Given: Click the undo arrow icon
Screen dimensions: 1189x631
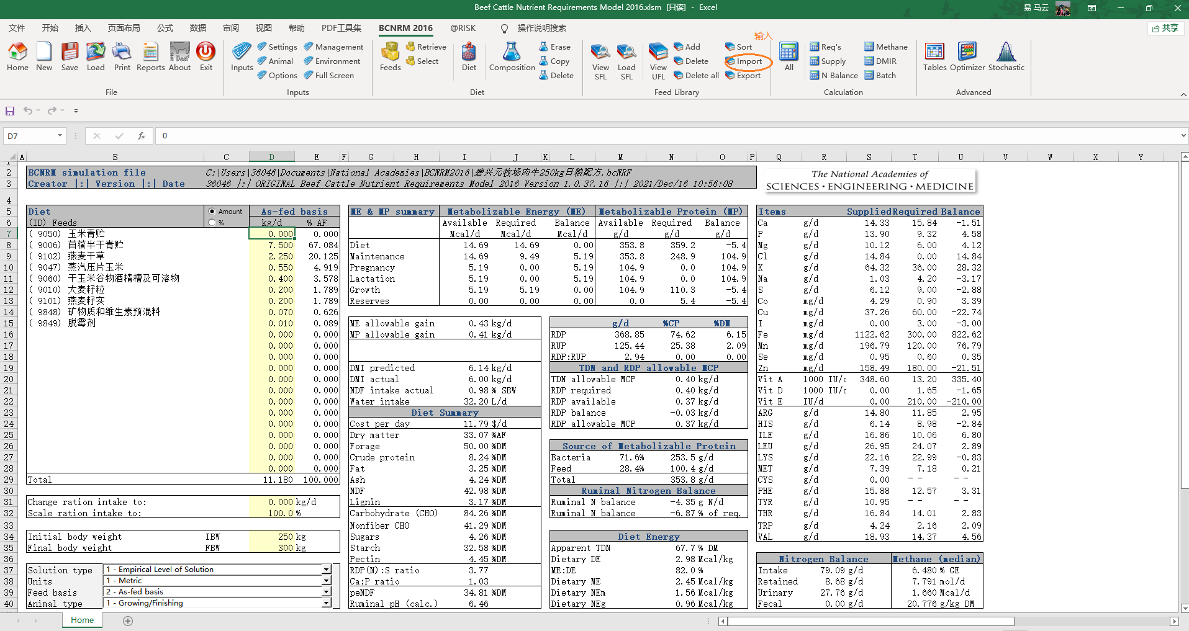Looking at the screenshot, I should tap(28, 110).
